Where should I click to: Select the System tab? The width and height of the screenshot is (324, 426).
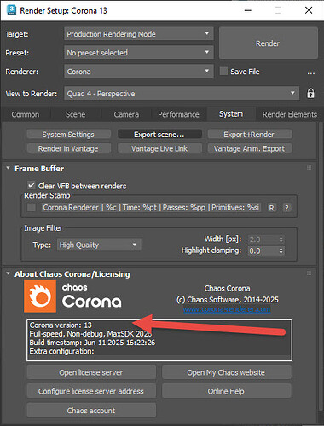[231, 114]
